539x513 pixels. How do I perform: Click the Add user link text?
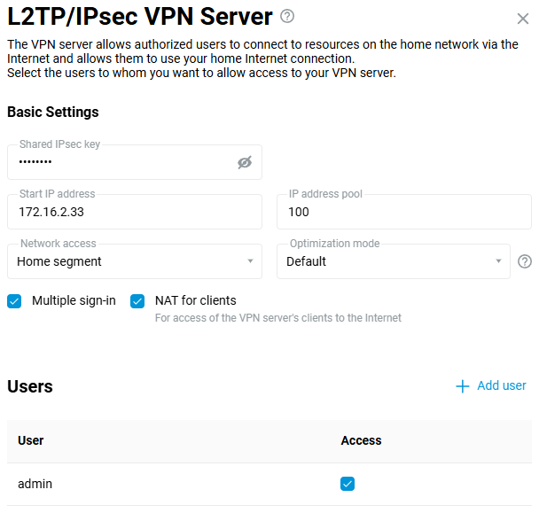(x=502, y=385)
